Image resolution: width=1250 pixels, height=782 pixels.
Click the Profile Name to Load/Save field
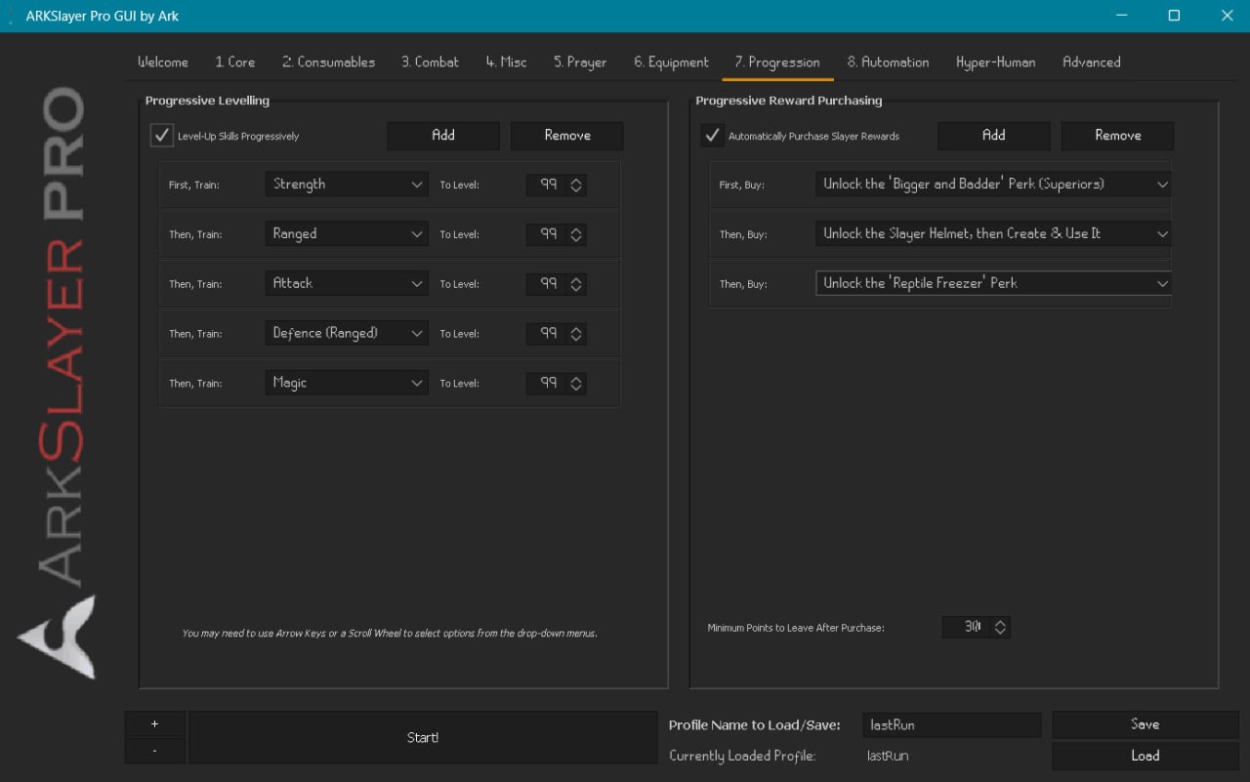(x=952, y=724)
